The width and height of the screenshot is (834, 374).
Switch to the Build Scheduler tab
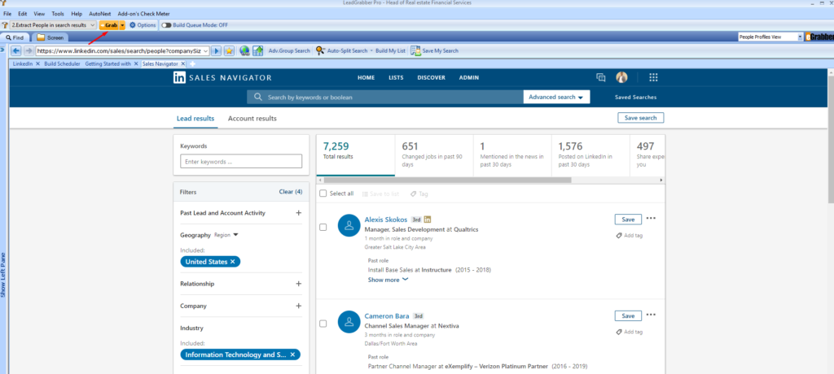(62, 63)
